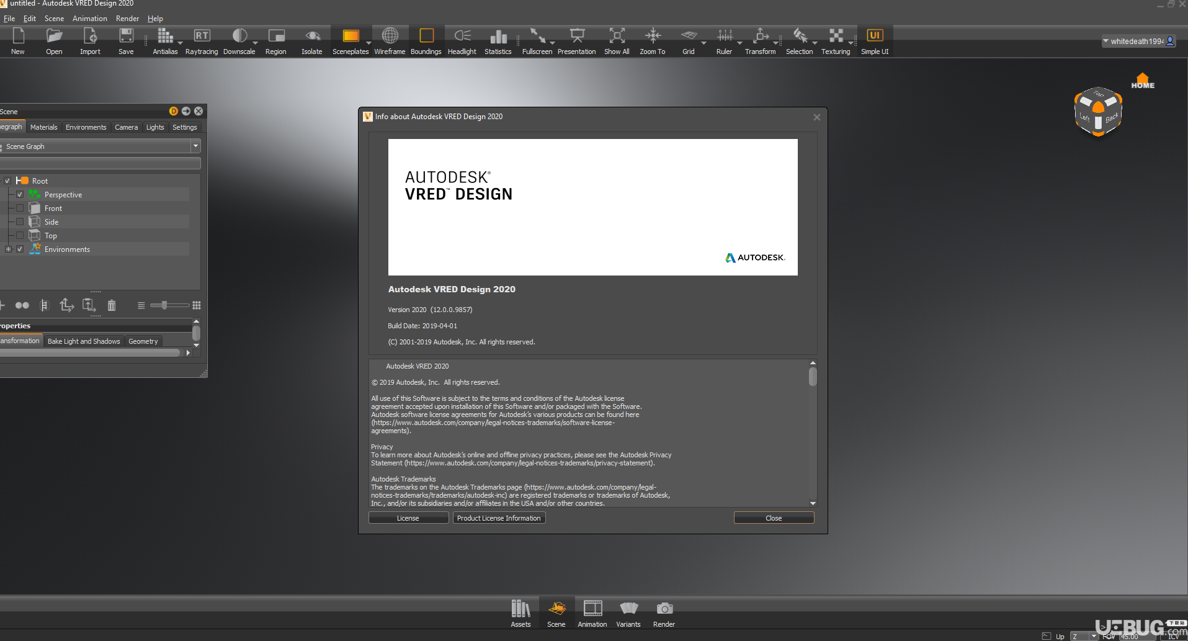The image size is (1188, 641).
Task: Open the Texturing tool
Action: pos(836,41)
